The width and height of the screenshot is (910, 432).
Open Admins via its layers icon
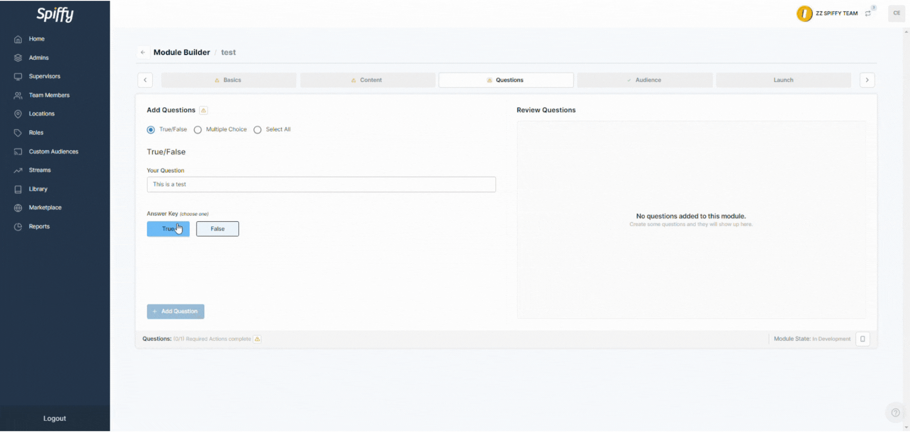[18, 58]
